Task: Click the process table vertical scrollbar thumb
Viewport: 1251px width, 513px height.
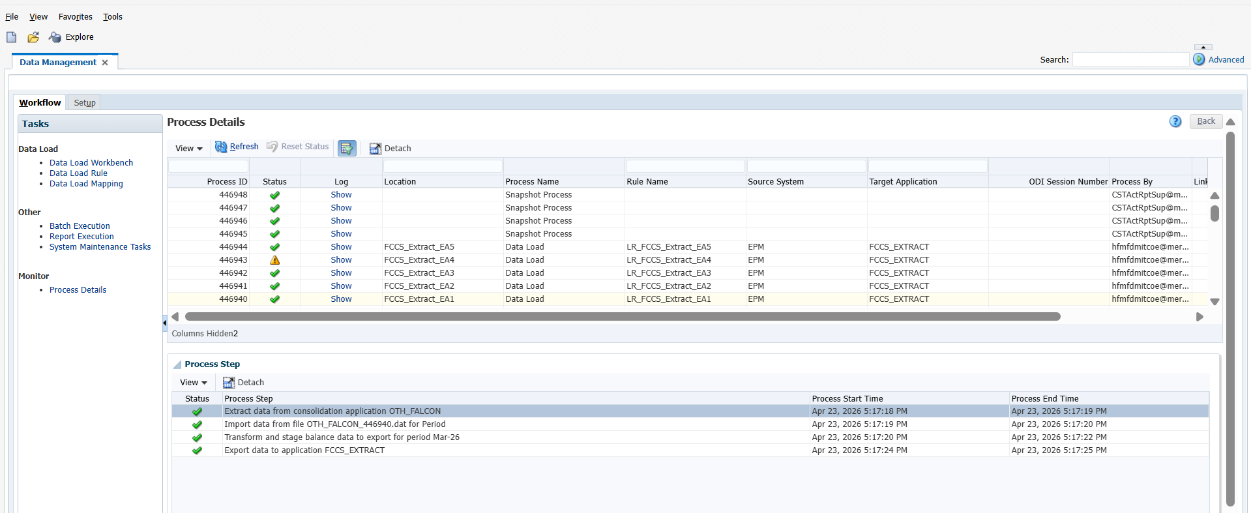Action: tap(1214, 213)
